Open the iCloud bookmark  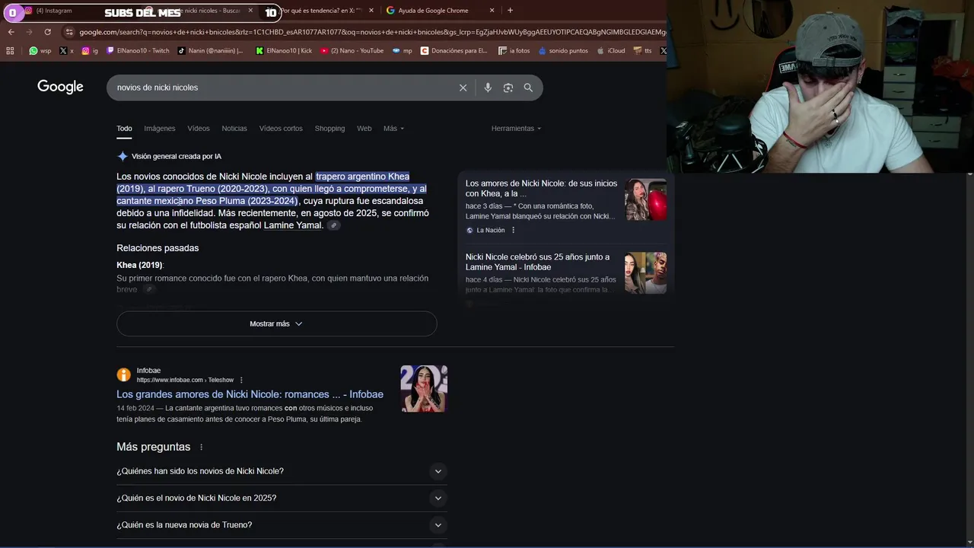[610, 51]
